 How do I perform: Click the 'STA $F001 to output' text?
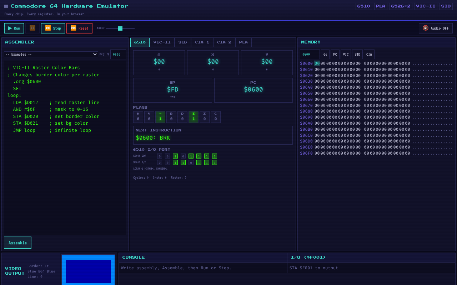[x=314, y=268]
